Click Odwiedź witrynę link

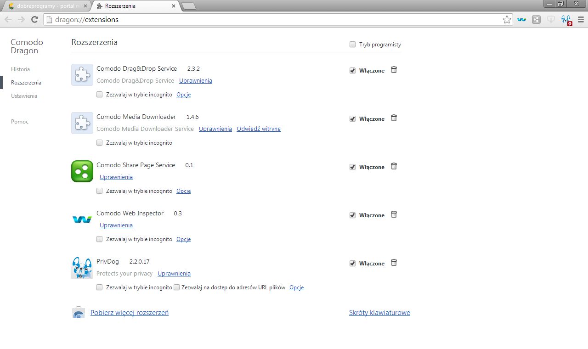tap(259, 129)
